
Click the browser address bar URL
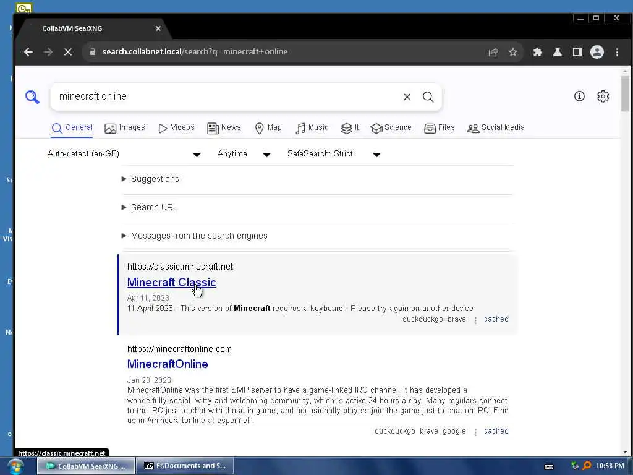195,52
